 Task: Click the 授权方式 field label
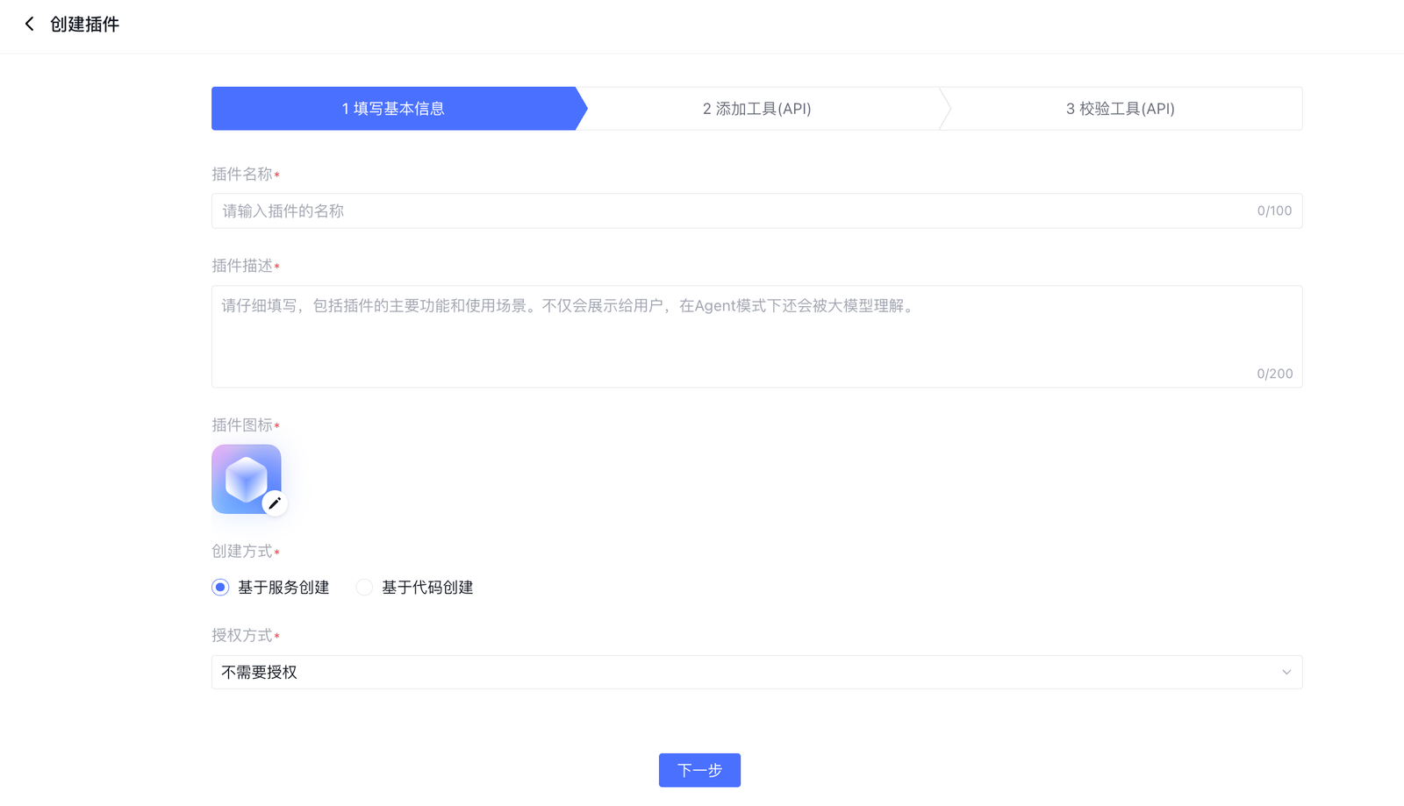tap(242, 636)
